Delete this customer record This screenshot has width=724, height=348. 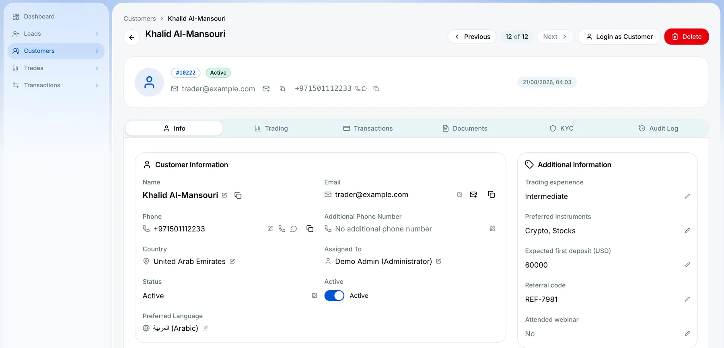(x=687, y=37)
